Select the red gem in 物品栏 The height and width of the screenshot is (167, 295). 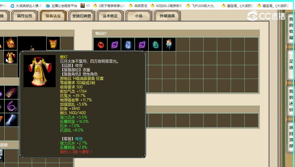[100, 44]
